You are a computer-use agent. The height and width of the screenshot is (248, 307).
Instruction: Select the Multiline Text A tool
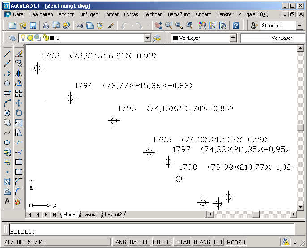[x=7, y=201]
